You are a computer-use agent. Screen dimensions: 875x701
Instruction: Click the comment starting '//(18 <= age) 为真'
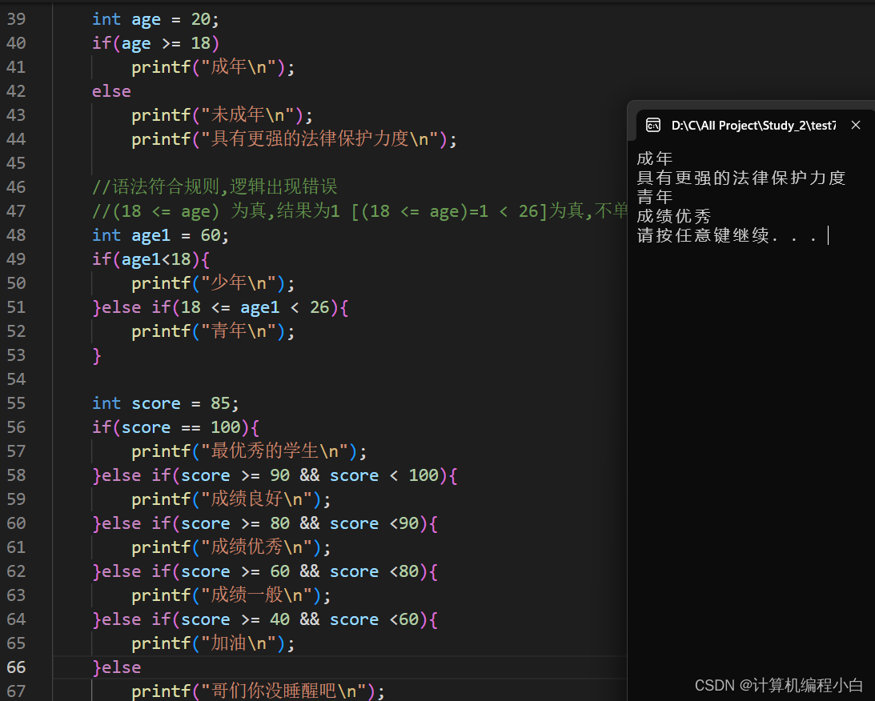(x=360, y=210)
